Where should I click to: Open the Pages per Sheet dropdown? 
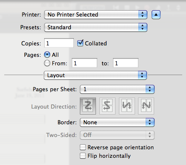[x=117, y=89]
